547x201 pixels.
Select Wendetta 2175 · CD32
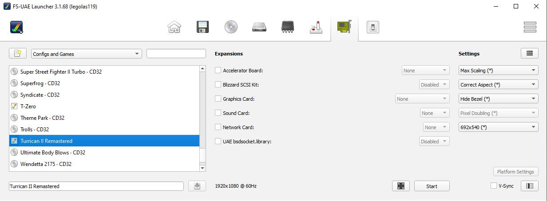[x=104, y=164]
